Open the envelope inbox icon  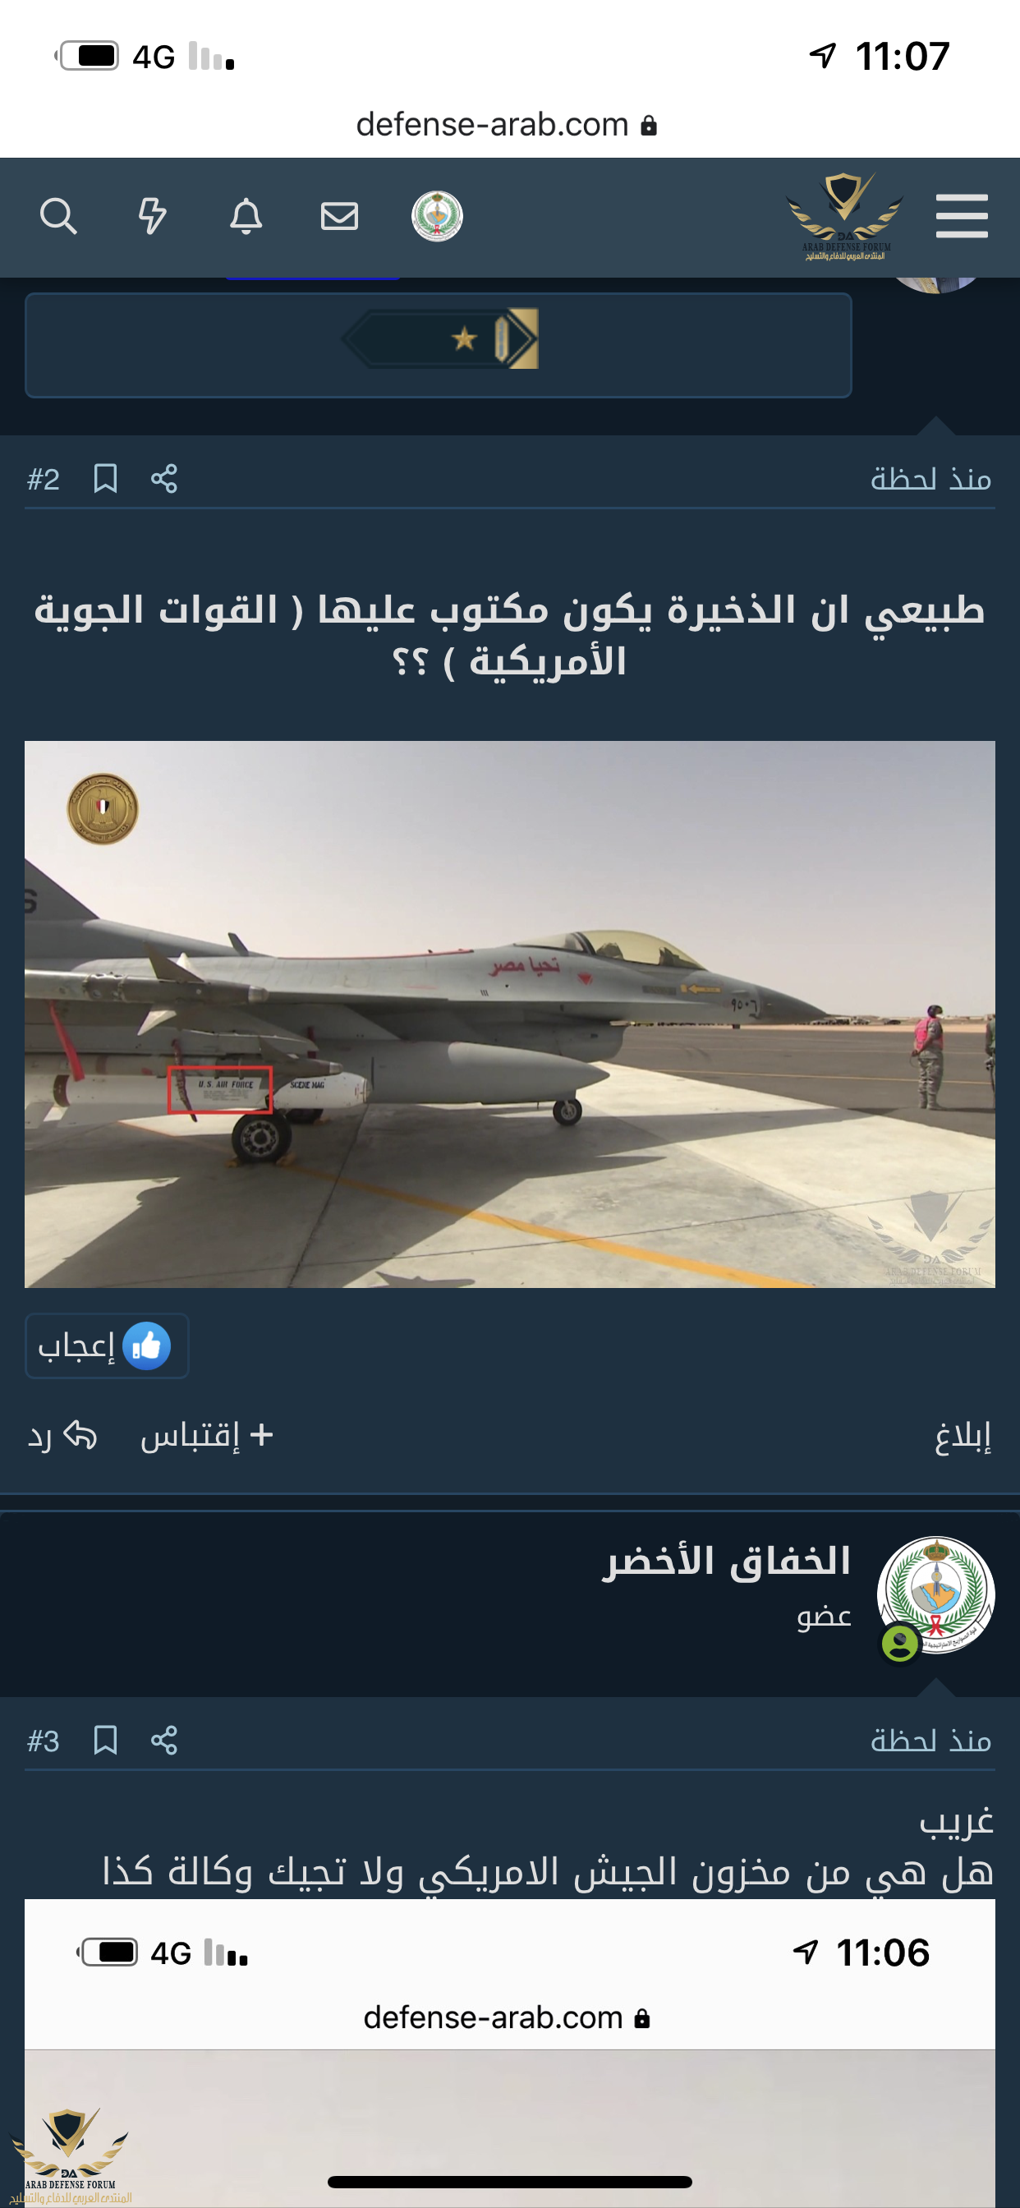339,216
